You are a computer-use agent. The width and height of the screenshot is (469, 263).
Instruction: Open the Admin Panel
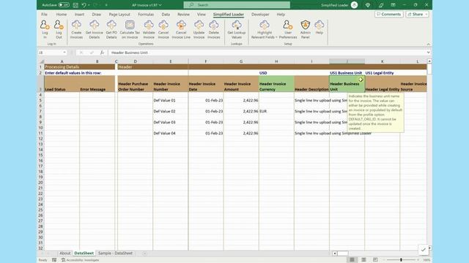(x=305, y=29)
